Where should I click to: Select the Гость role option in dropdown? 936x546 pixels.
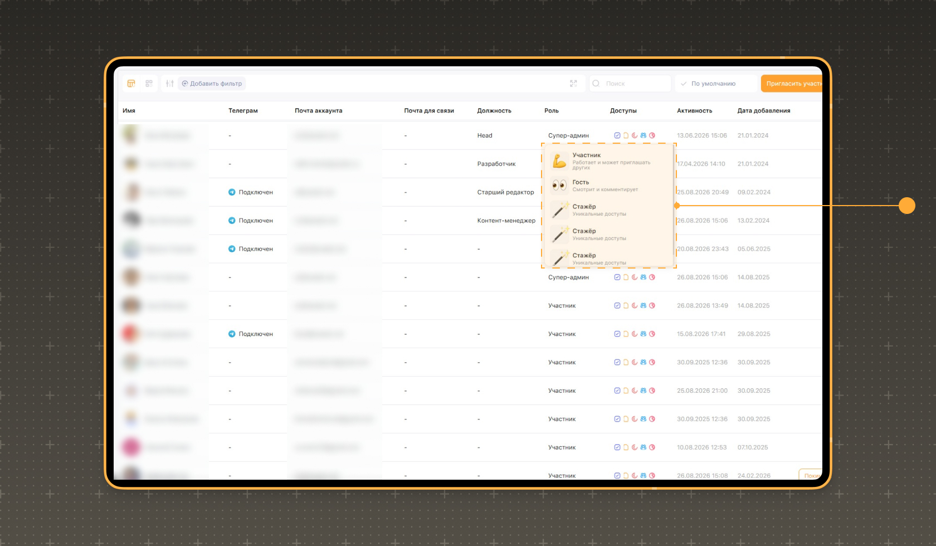coord(608,186)
